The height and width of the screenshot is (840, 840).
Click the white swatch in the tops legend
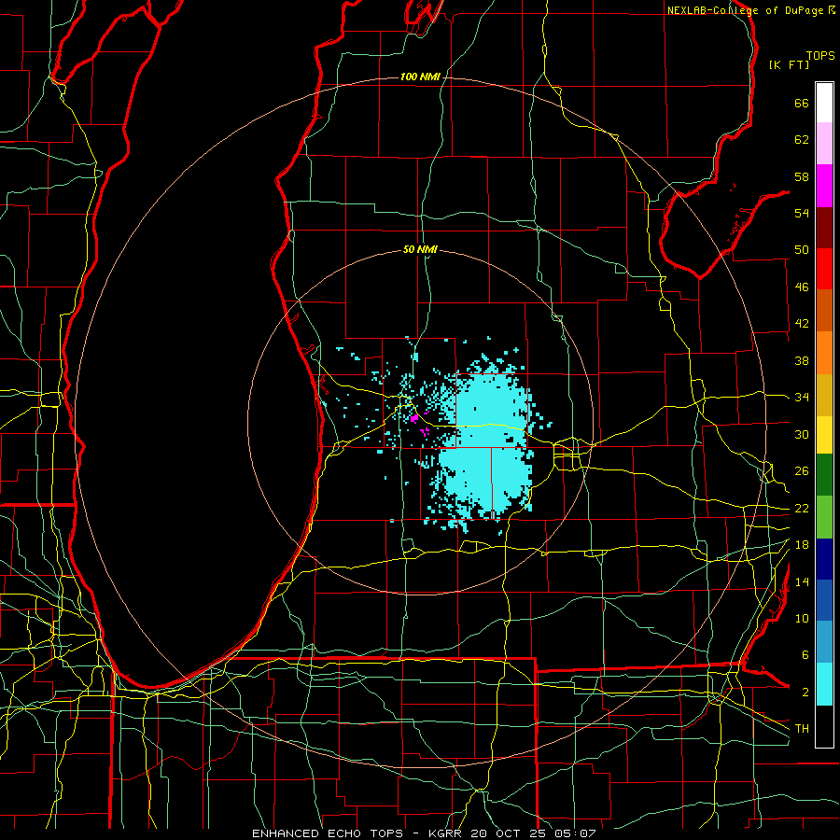pyautogui.click(x=824, y=103)
